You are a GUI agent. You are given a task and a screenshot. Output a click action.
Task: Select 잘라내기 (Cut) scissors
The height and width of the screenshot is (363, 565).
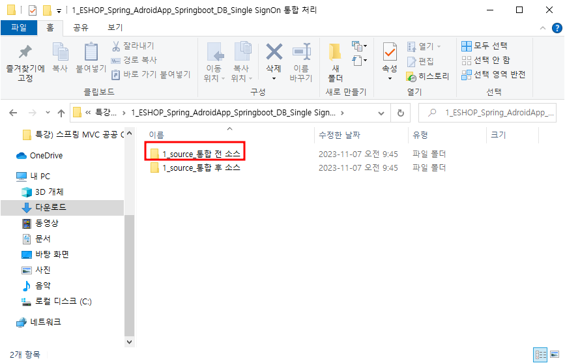tap(133, 46)
